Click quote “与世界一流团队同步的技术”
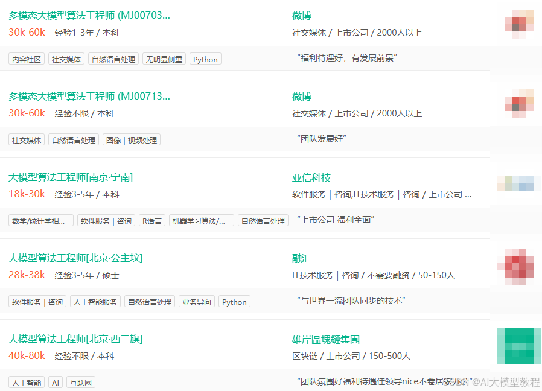 tap(351, 300)
